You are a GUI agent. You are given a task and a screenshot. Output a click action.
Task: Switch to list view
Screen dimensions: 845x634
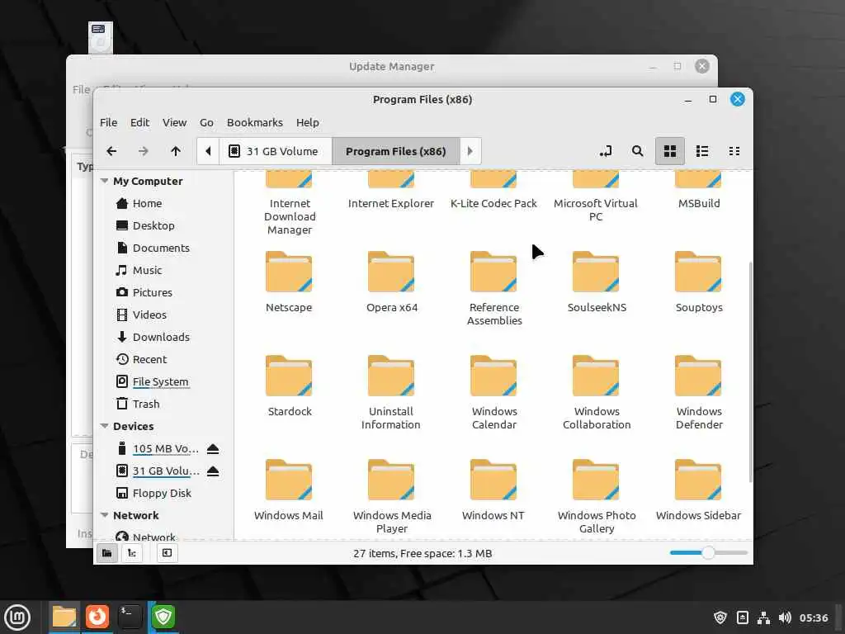(702, 152)
